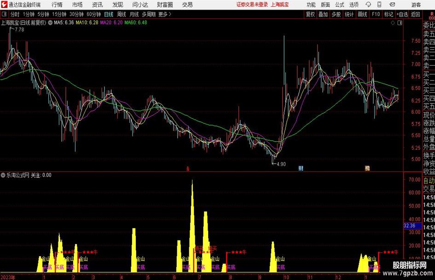435x280 pixels.
Task: Click the 返回 back button
Action: 416,14
